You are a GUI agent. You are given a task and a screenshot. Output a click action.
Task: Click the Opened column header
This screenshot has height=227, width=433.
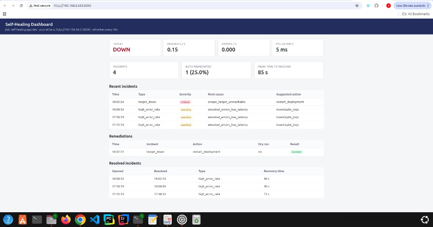tap(118, 171)
